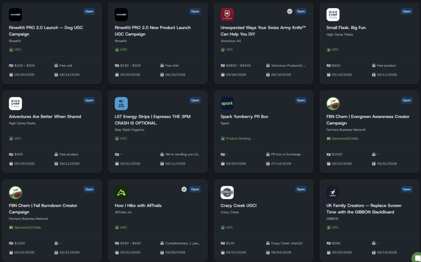
Task: Select gift icon beside PR box in Exchange
Action: [268, 154]
